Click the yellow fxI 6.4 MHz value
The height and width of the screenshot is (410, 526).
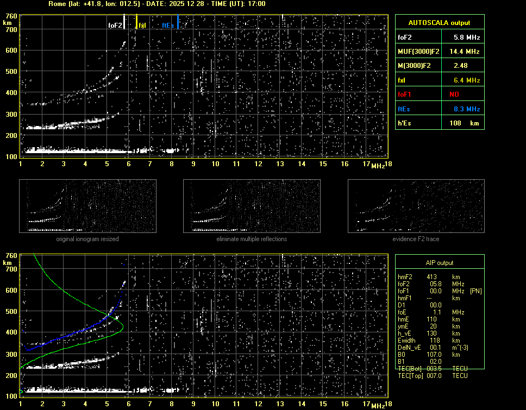click(467, 80)
